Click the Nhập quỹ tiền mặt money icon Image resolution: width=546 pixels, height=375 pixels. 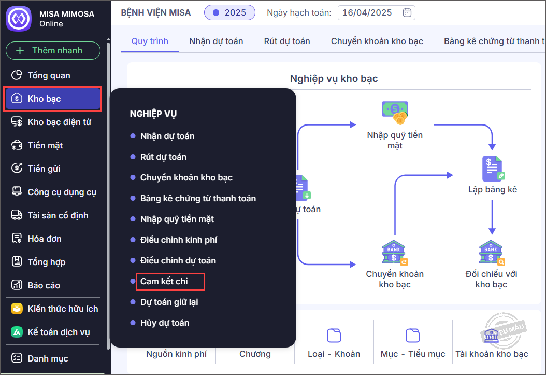395,113
